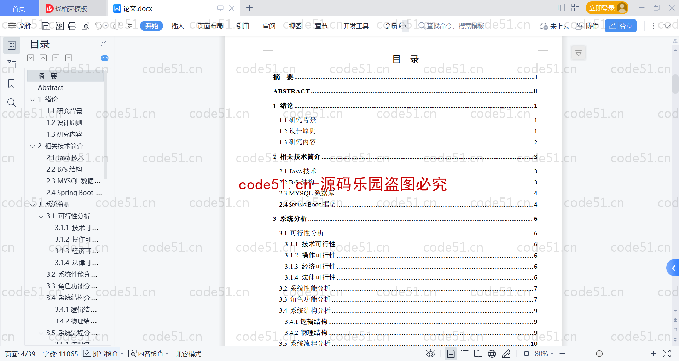Close the 目录 navigation pane

(103, 44)
